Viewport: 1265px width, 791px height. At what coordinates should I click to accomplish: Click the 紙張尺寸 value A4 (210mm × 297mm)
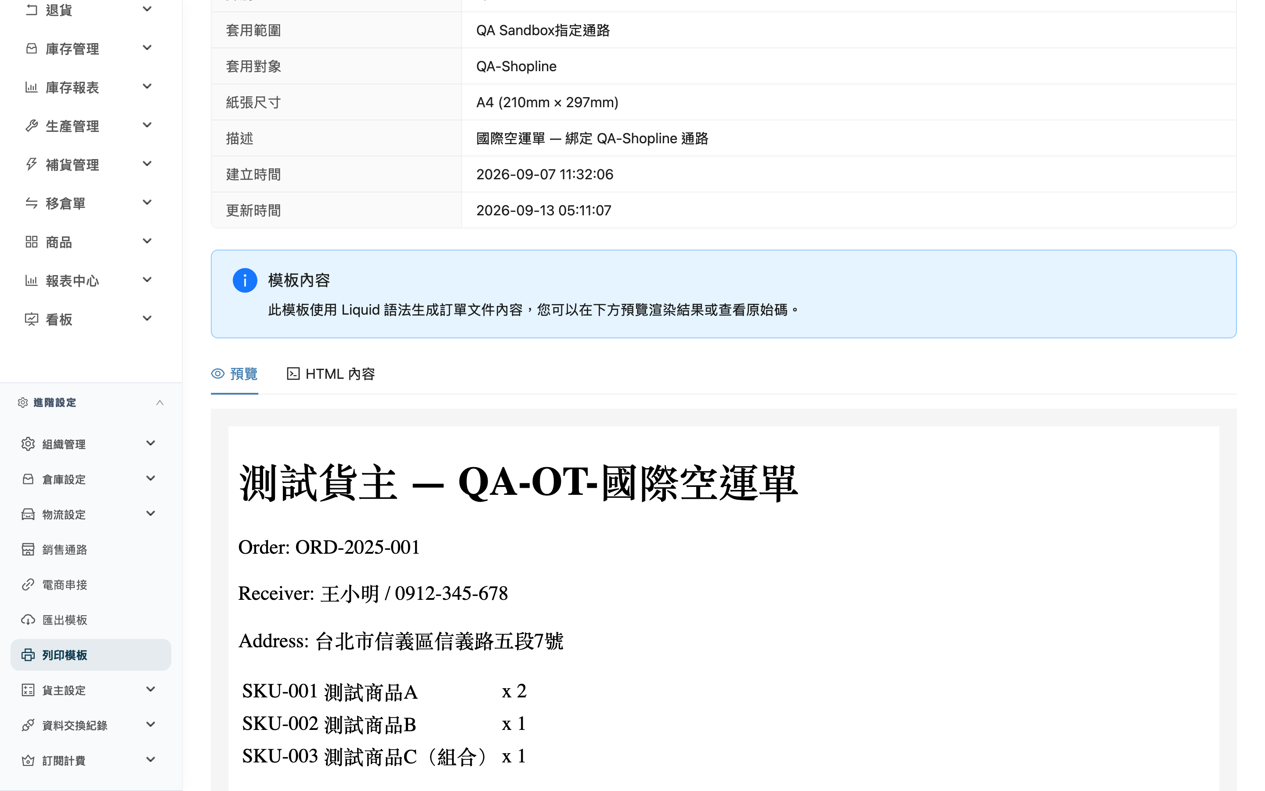(547, 102)
